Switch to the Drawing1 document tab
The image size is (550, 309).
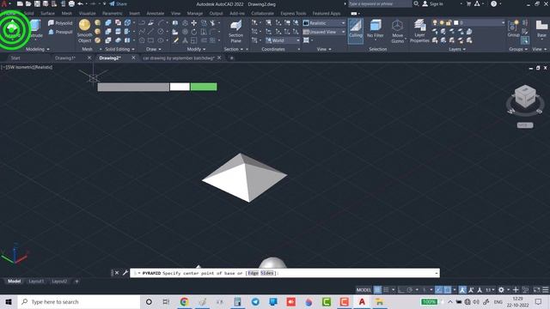click(65, 58)
